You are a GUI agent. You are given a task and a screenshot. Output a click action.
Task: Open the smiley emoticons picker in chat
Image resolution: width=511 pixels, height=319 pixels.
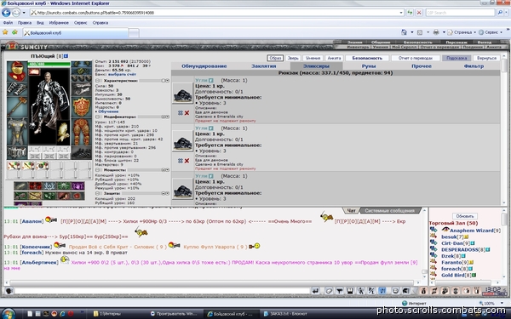tap(395, 291)
